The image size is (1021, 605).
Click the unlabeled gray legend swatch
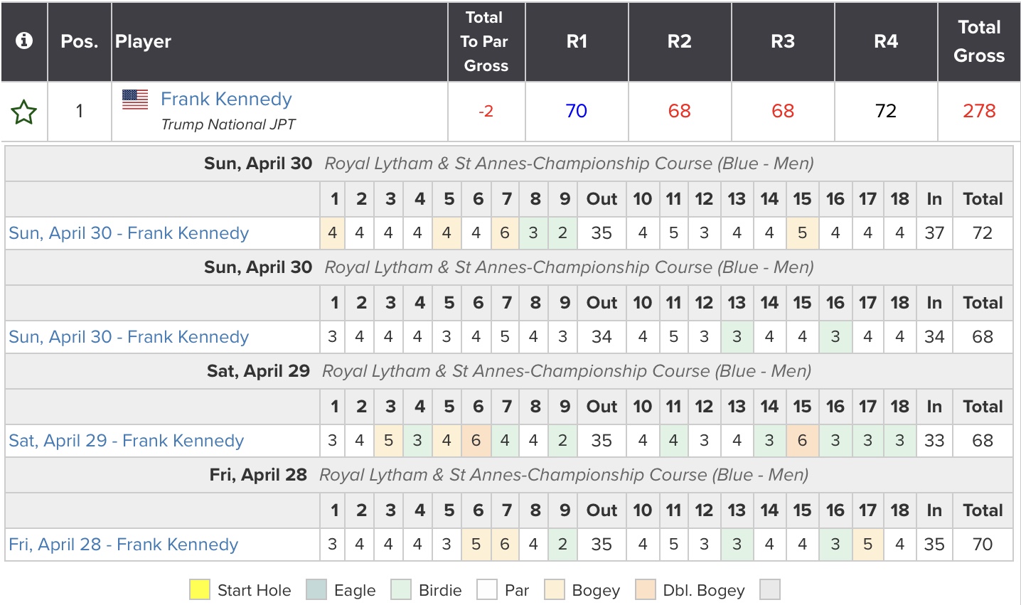click(x=770, y=590)
